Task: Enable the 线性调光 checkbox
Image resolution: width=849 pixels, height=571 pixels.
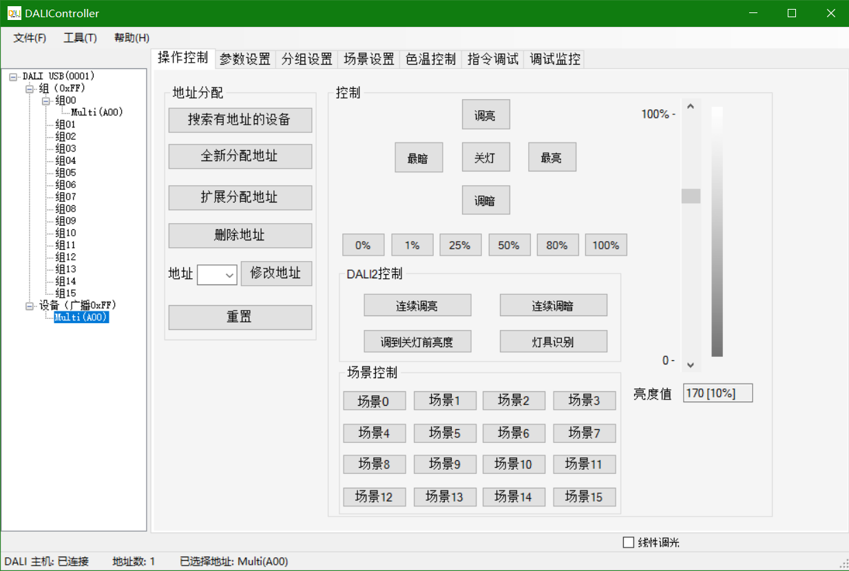Action: point(628,542)
